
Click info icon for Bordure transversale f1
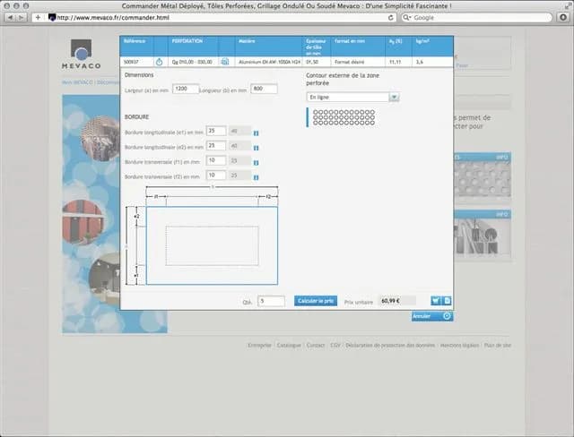256,163
